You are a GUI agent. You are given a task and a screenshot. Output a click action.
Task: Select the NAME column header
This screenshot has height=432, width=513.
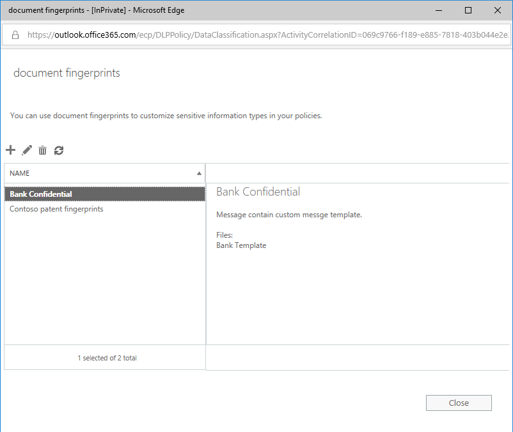(x=105, y=173)
